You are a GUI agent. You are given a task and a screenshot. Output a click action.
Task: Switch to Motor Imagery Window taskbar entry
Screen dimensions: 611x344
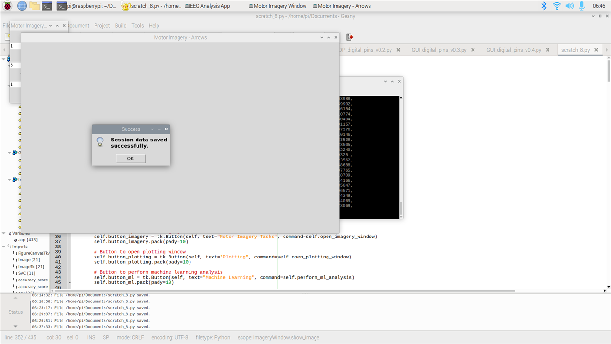278,6
